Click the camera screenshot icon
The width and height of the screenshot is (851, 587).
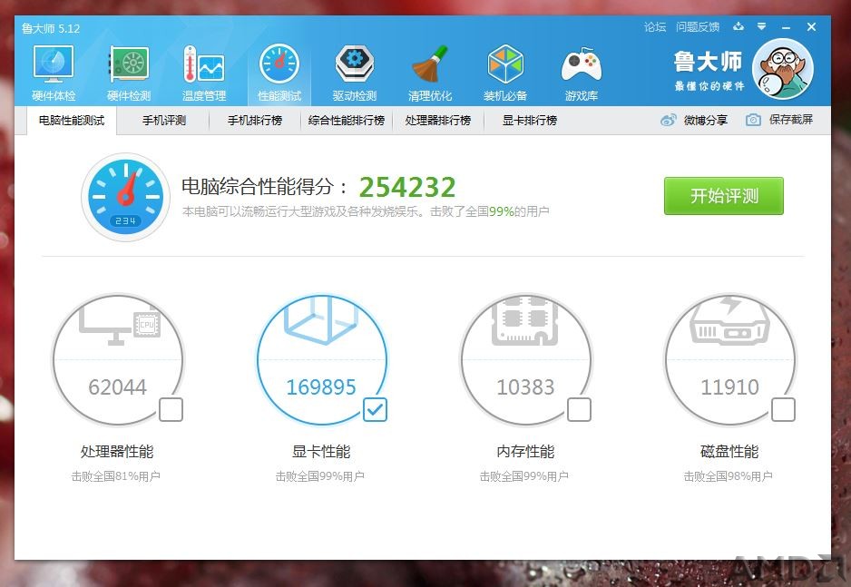pos(753,120)
